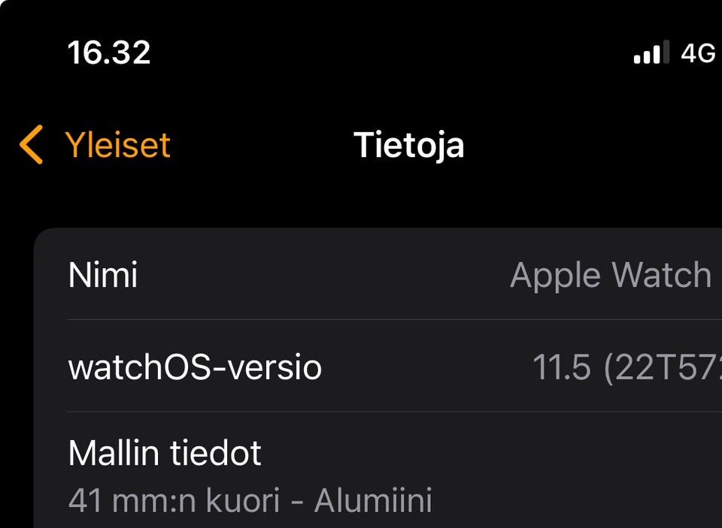This screenshot has width=722, height=528.
Task: Open the Nimi row
Action: tap(378, 275)
